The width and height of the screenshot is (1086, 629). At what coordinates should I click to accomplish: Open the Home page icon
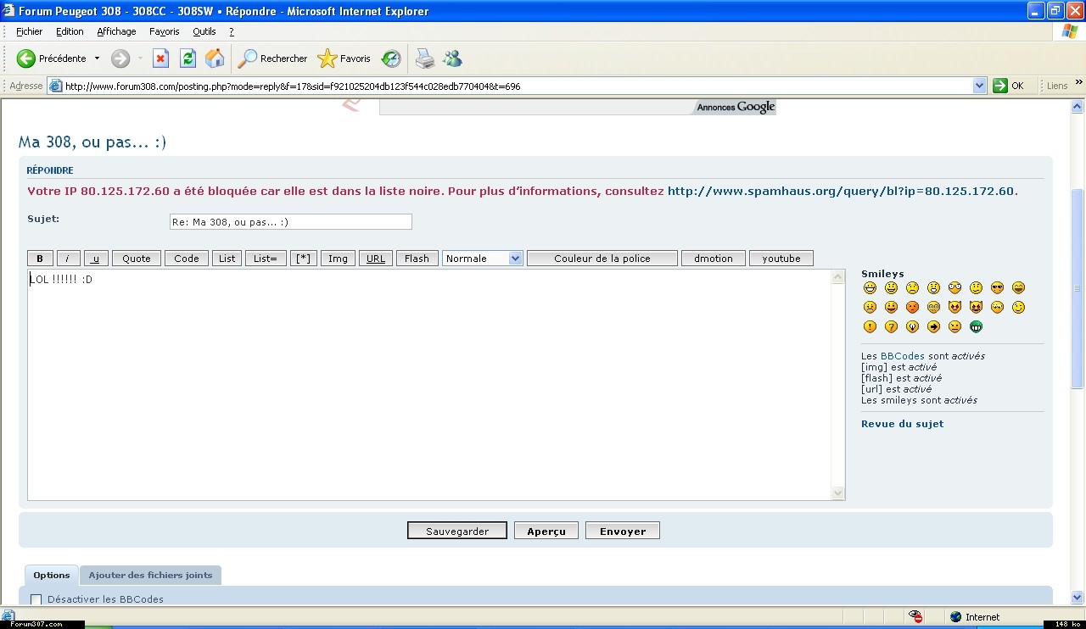click(x=215, y=58)
